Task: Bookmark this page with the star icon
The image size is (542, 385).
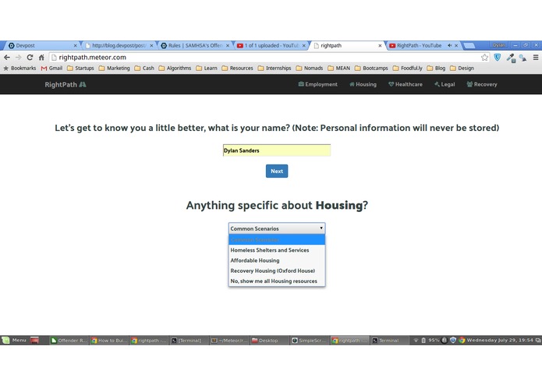Action: tap(484, 58)
